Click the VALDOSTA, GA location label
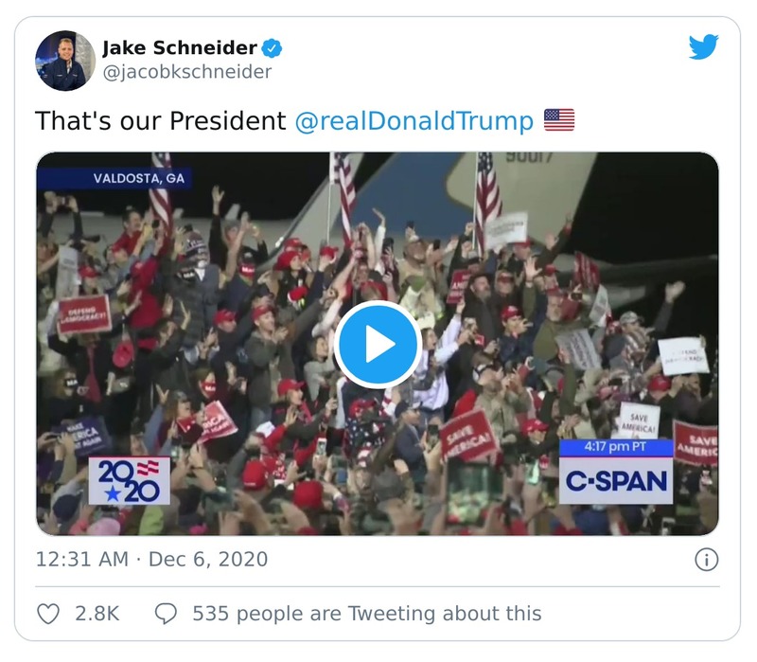 point(138,178)
